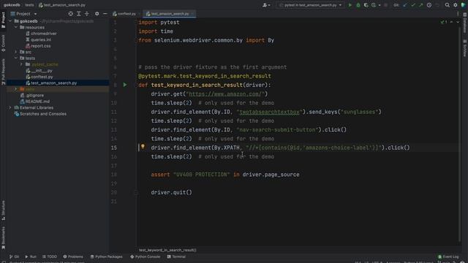This screenshot has width=468, height=263.
Task: Collapse the gokcedb root folder
Action: [10, 21]
